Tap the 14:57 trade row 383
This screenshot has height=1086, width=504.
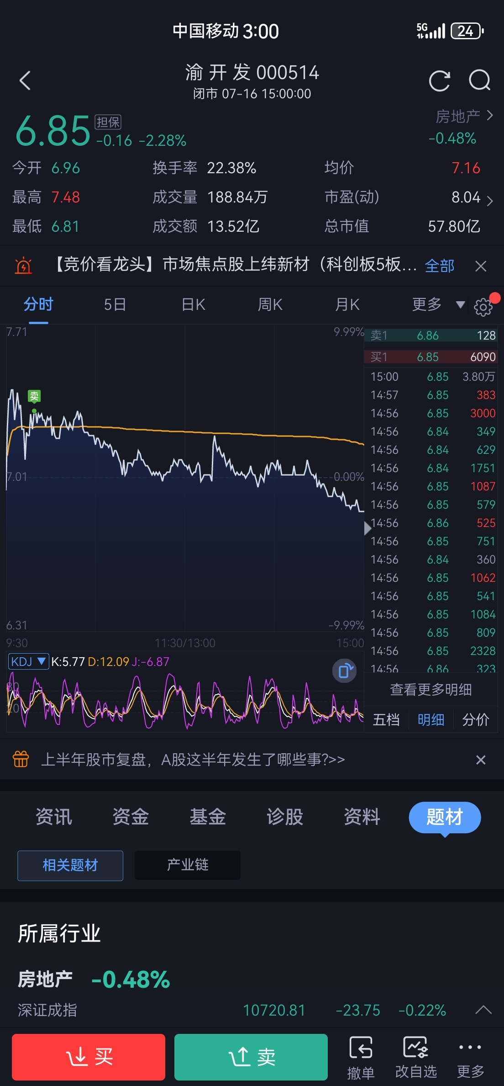(x=432, y=395)
